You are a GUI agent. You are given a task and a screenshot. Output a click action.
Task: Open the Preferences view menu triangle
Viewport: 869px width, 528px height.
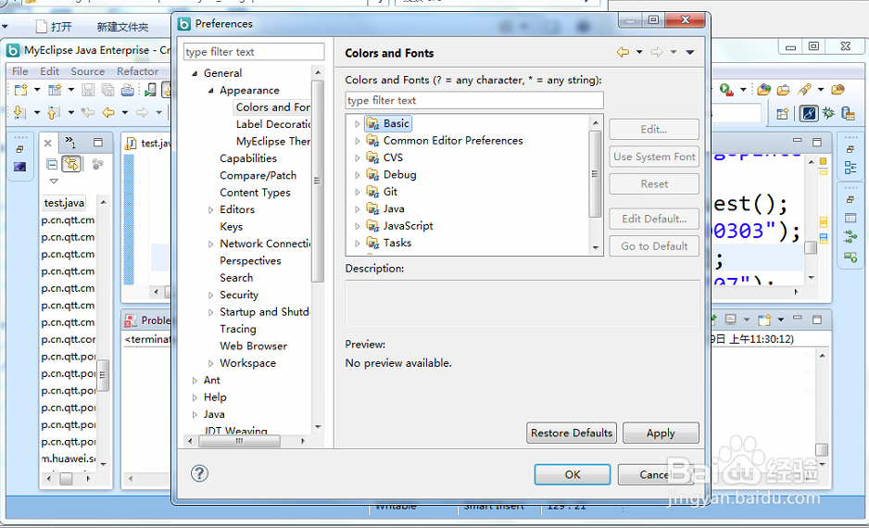690,52
